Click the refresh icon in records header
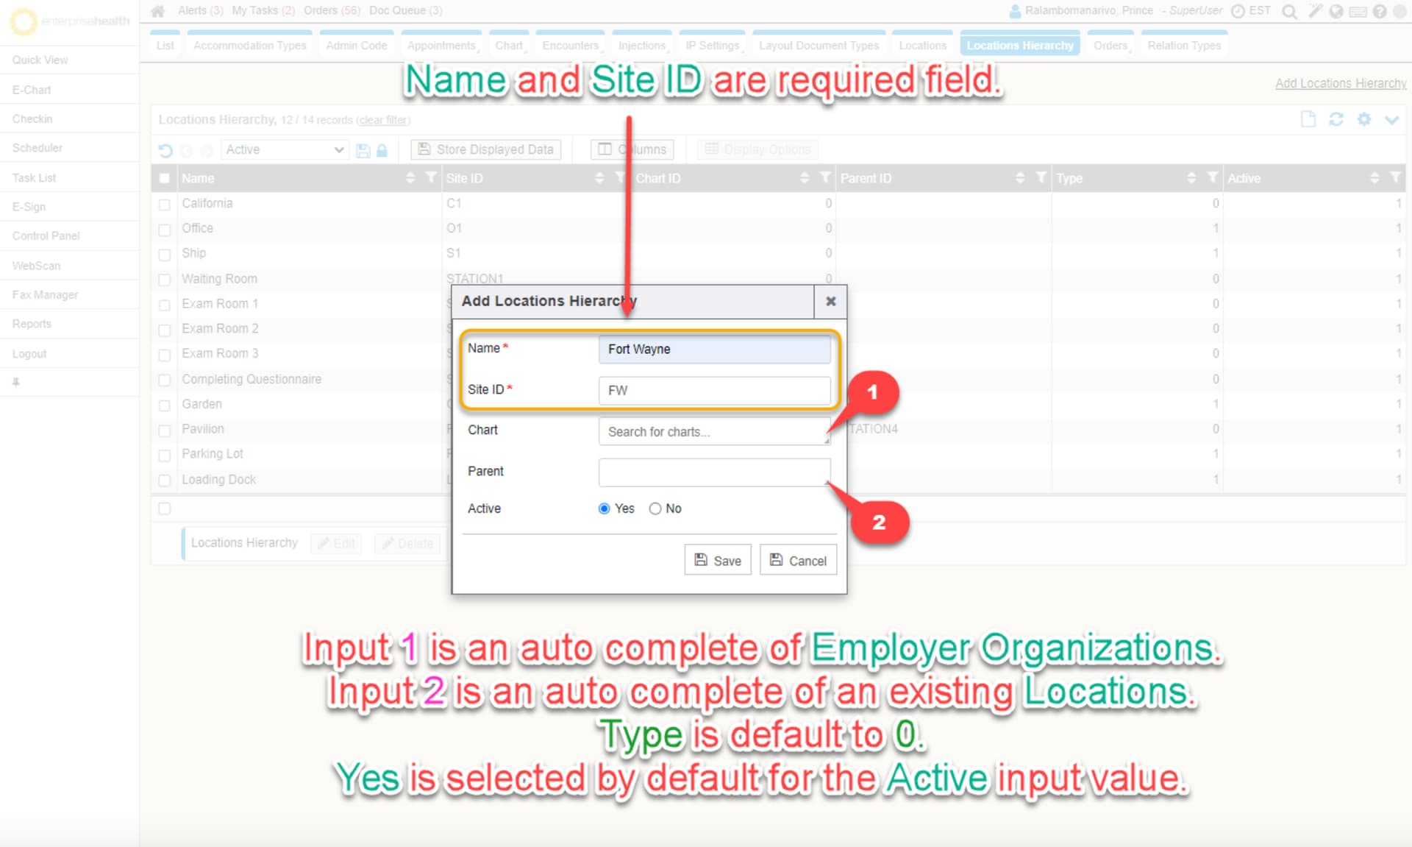The height and width of the screenshot is (847, 1412). (1336, 119)
